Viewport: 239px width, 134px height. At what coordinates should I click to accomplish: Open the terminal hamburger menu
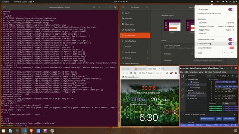click(x=99, y=7)
